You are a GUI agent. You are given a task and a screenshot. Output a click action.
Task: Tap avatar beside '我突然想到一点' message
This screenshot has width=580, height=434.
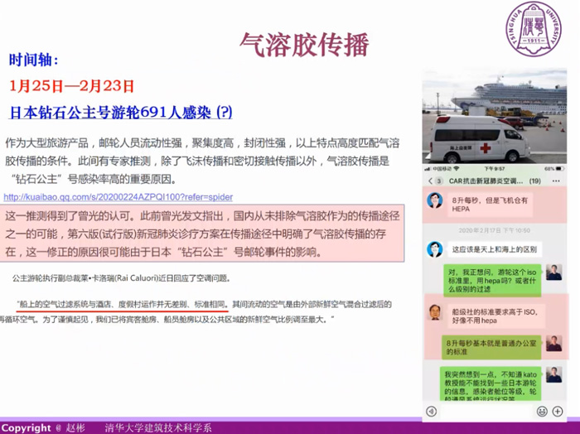[x=553, y=374]
